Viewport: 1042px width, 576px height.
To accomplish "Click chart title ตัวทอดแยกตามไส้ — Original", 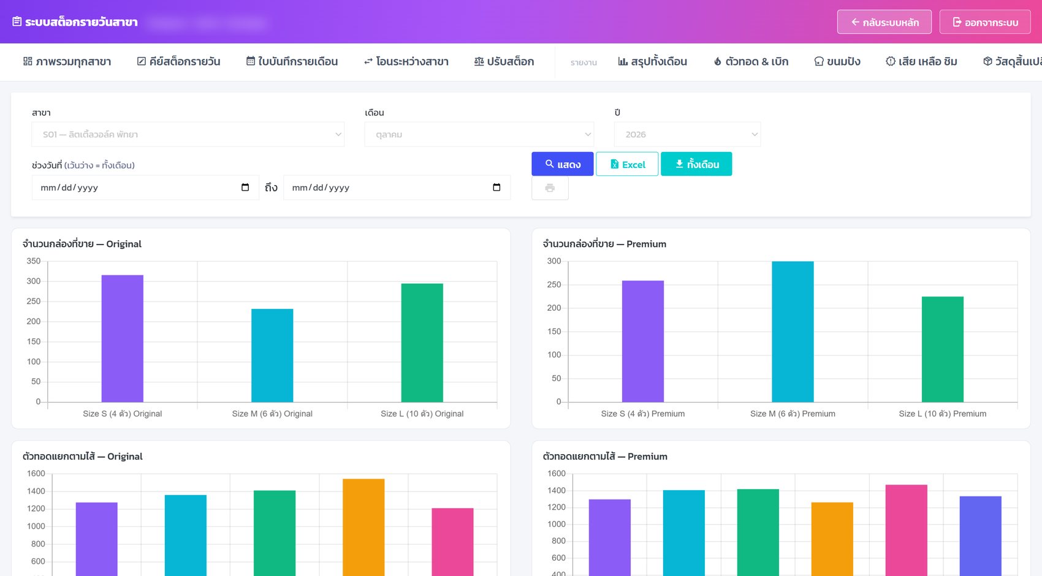I will (83, 457).
